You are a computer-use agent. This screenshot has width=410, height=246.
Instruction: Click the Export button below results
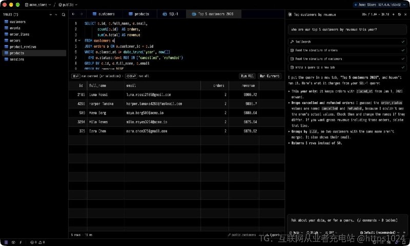coord(273,235)
